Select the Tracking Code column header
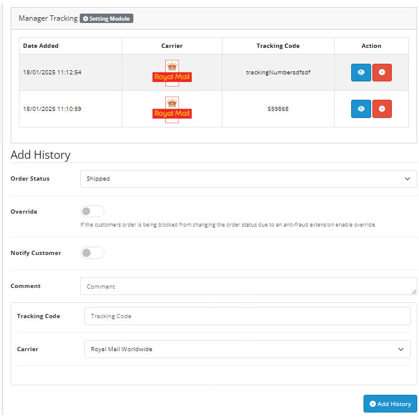Screen dimensions: 419x419 [x=278, y=45]
